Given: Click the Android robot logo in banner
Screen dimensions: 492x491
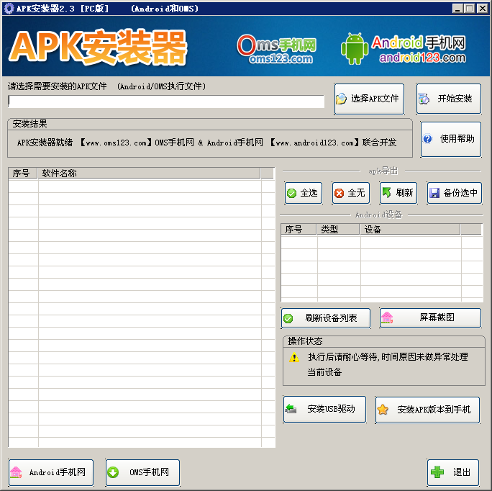Looking at the screenshot, I should tap(355, 49).
